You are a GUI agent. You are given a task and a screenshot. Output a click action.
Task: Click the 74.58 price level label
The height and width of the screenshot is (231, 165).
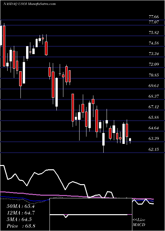[154, 43]
